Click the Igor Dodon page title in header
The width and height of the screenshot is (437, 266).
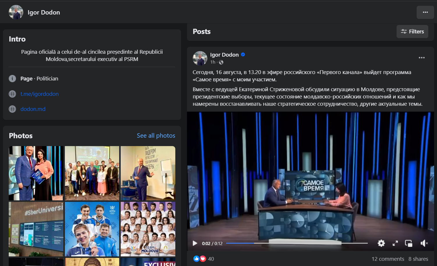click(x=44, y=12)
